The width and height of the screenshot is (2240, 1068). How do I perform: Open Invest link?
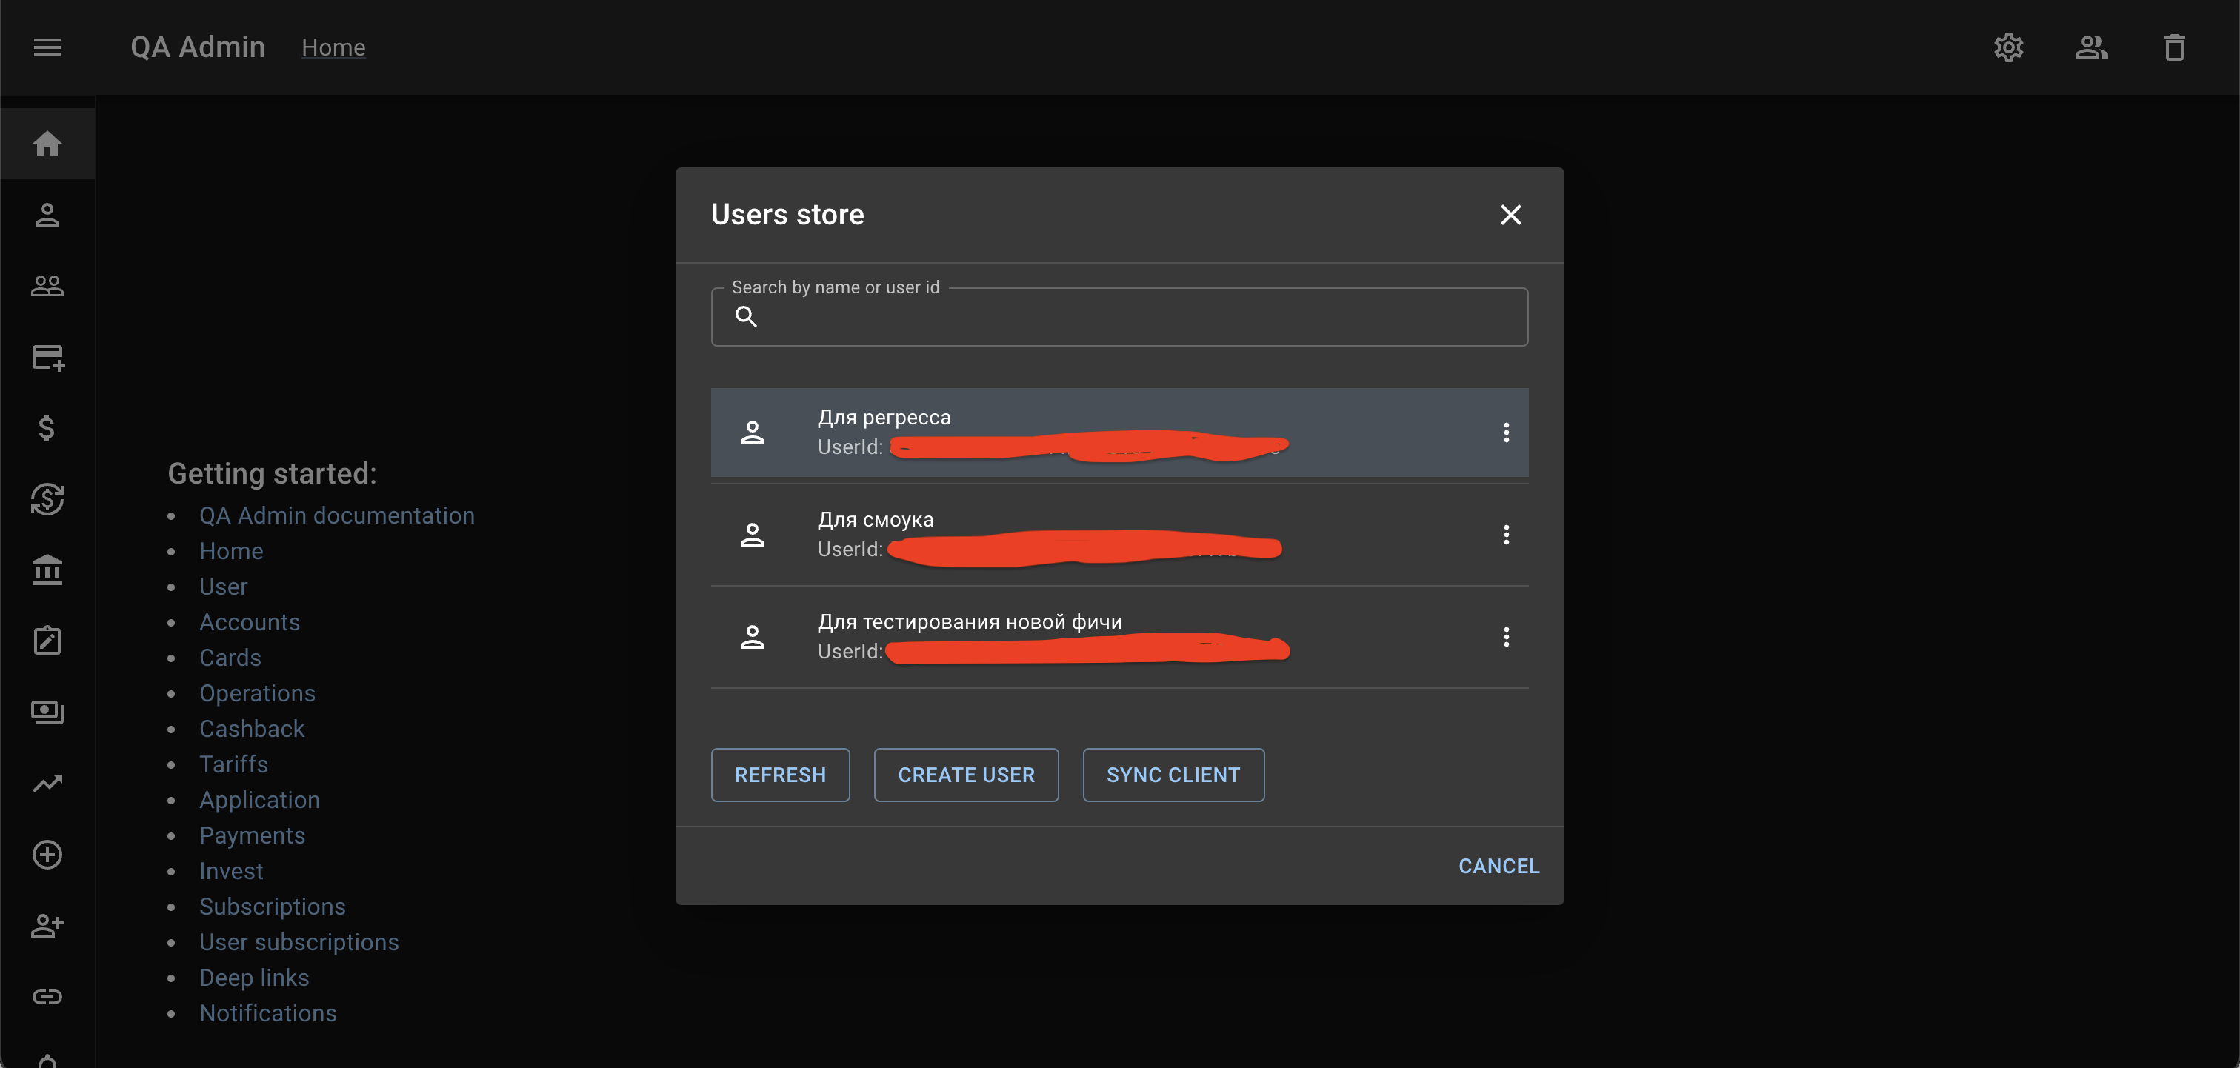[231, 872]
